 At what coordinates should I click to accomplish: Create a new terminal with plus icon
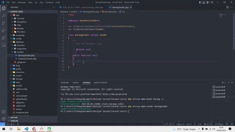(x=223, y=82)
